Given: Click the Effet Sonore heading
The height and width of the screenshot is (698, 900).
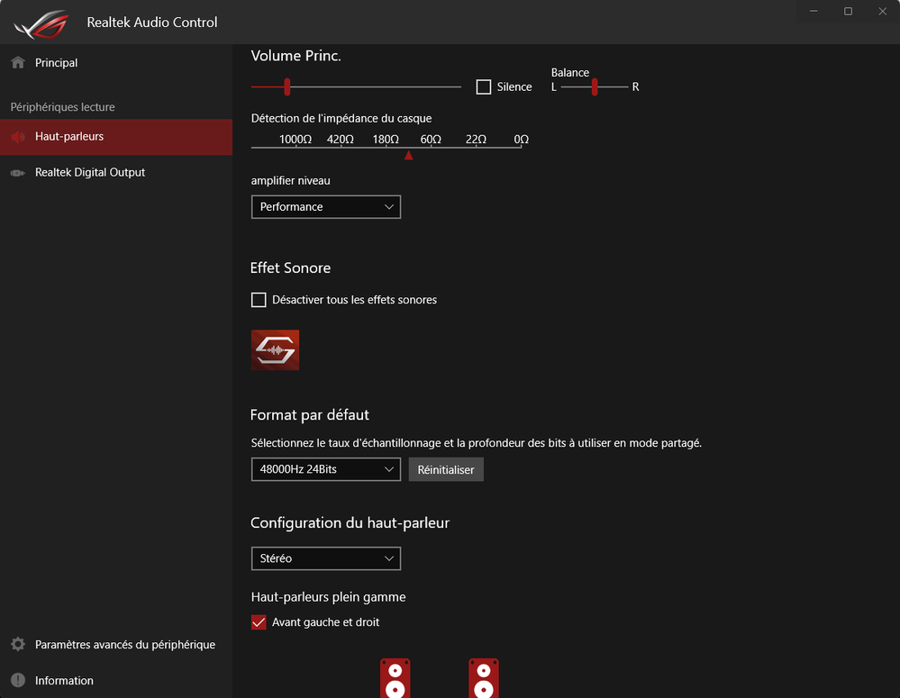Looking at the screenshot, I should click(290, 268).
